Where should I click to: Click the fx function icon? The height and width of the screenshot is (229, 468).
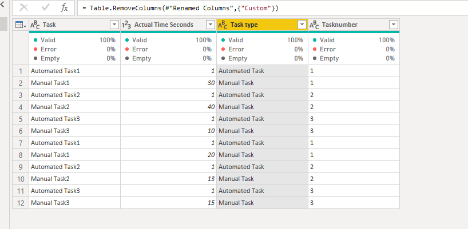64,8
